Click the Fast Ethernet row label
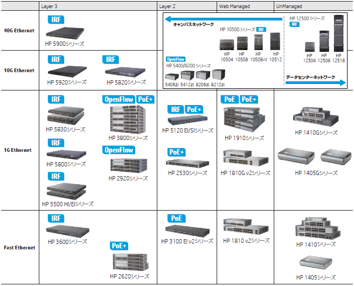This screenshot has width=354, height=286. [x=19, y=248]
